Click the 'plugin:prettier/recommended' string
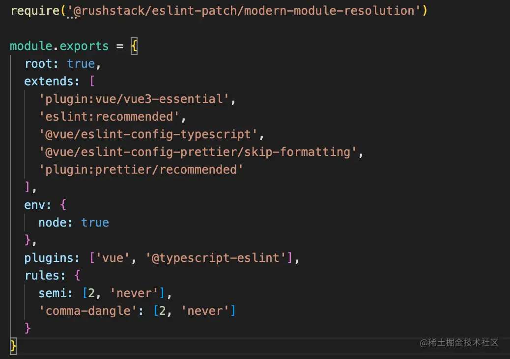This screenshot has width=510, height=359. point(141,169)
